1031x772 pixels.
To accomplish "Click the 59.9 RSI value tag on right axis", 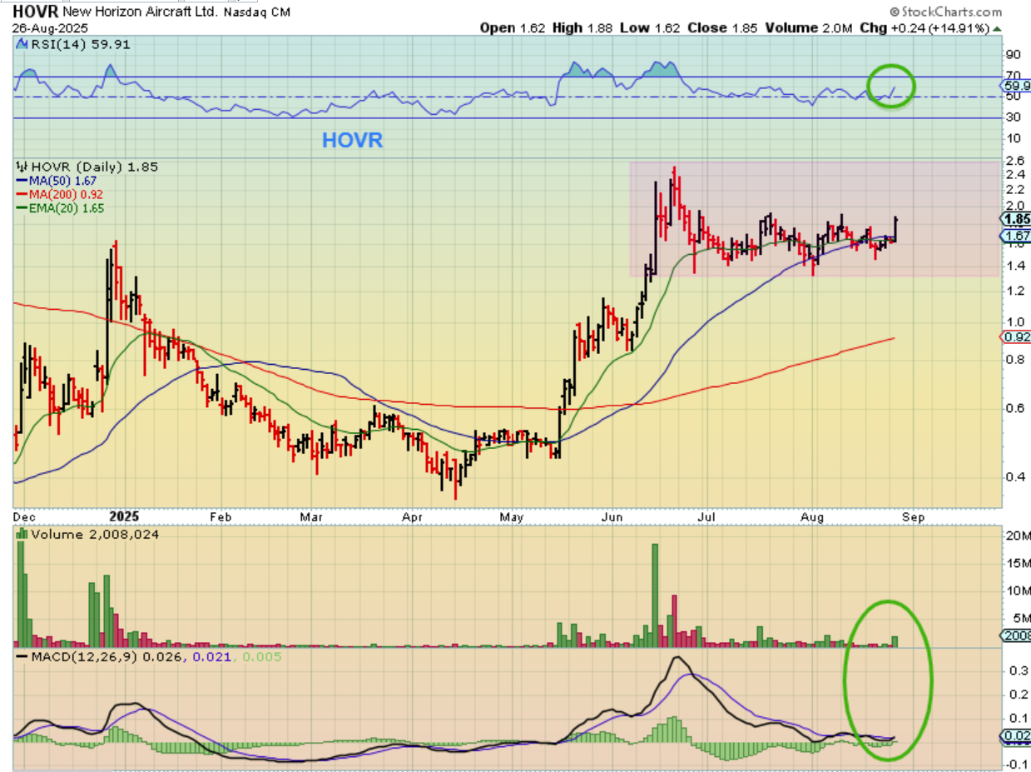I will (1017, 86).
